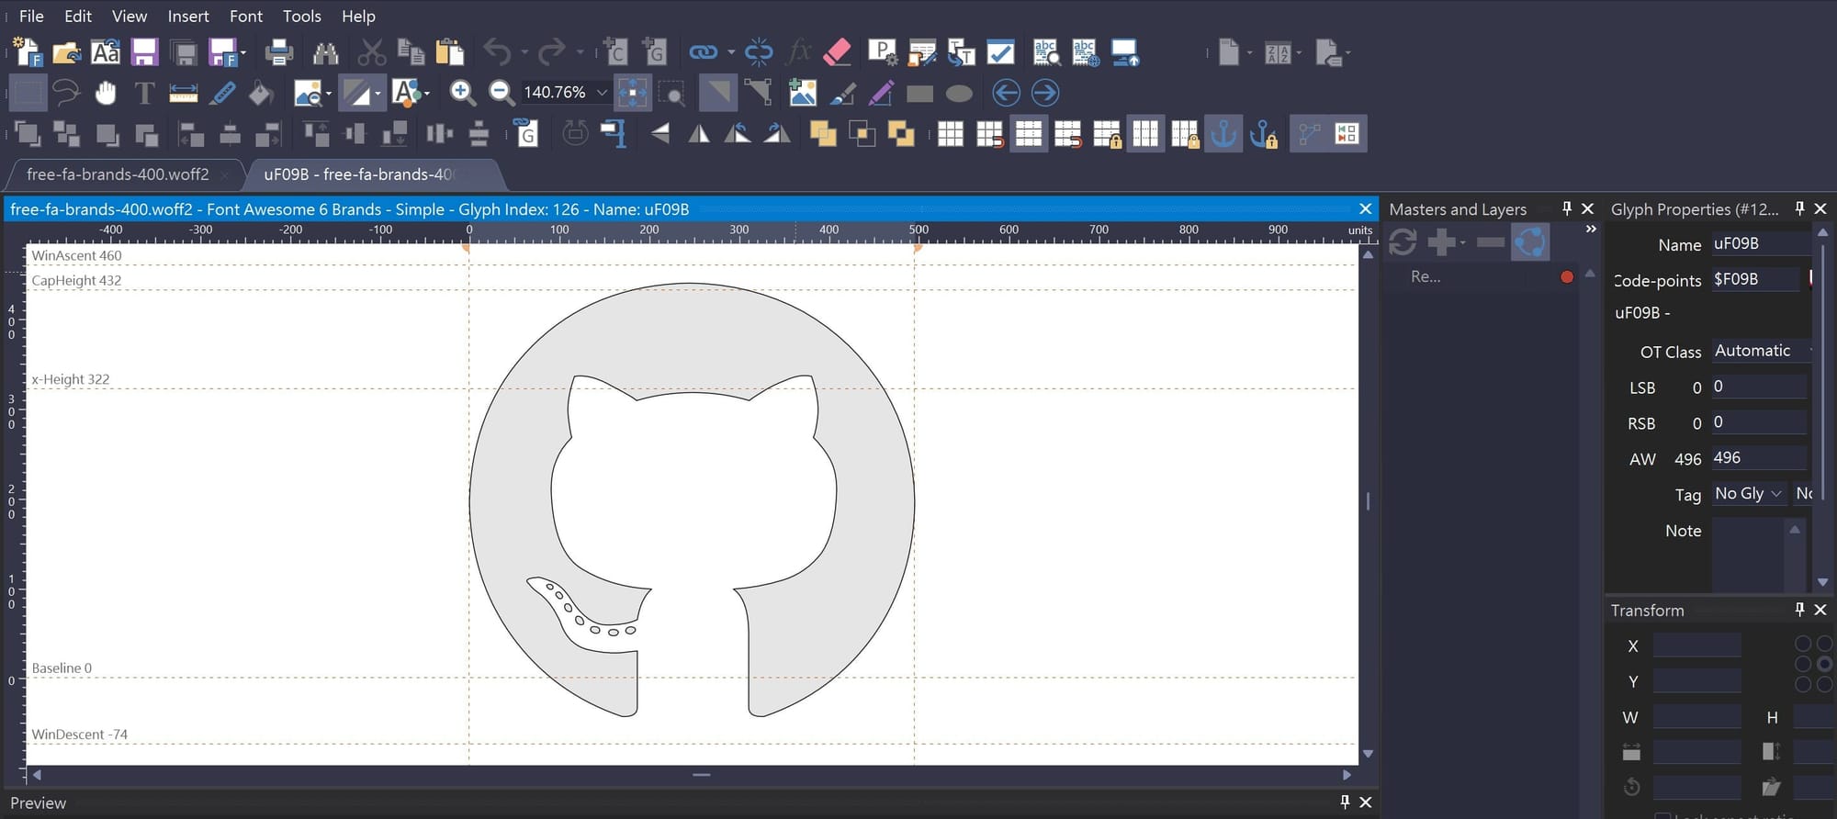Choose the Knife cutting tool
The width and height of the screenshot is (1837, 819).
[x=223, y=93]
